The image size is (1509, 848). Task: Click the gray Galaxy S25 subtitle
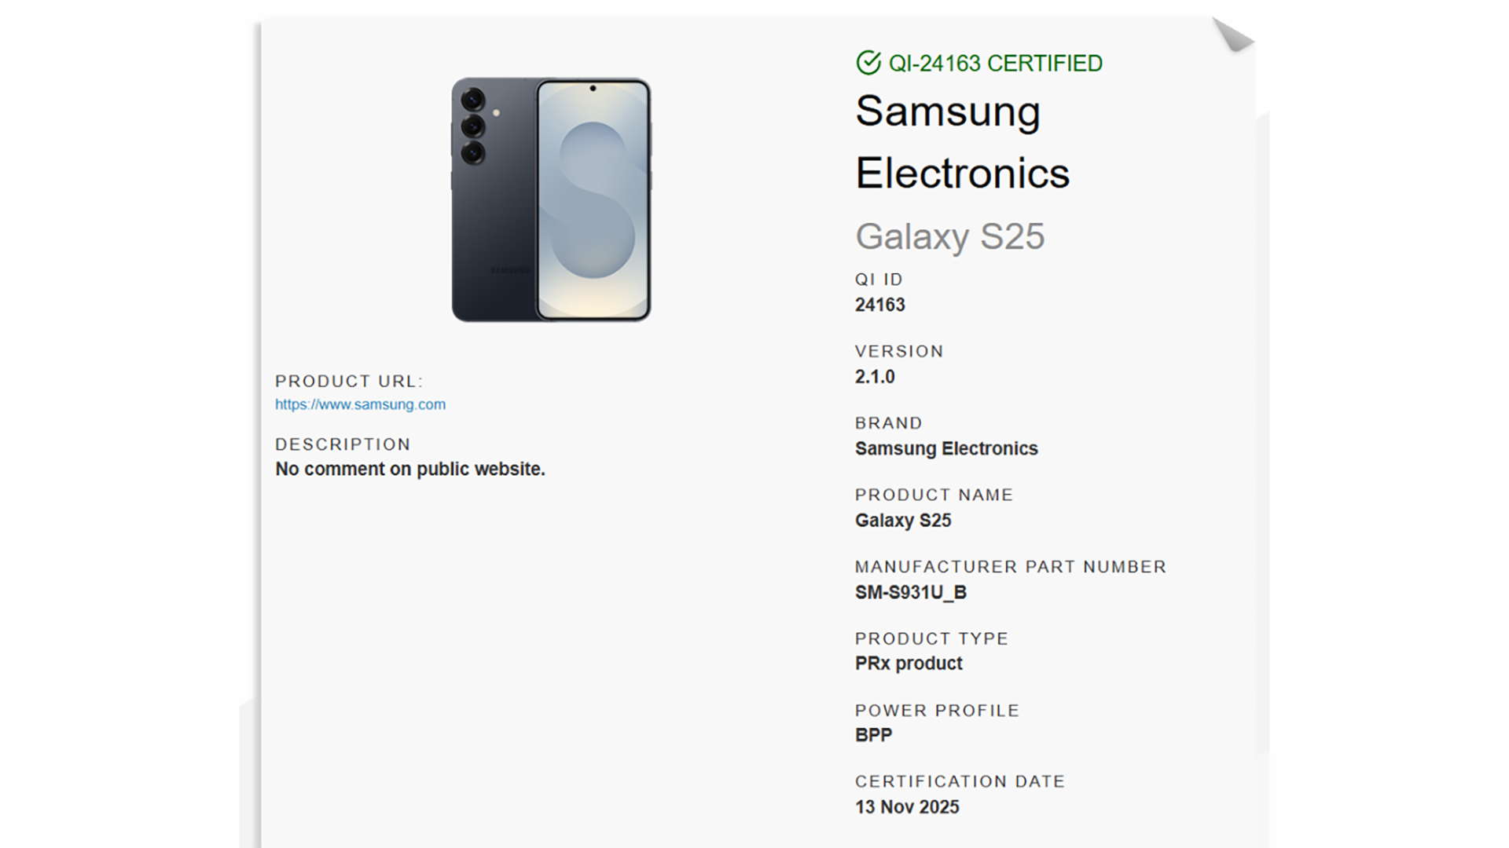949,236
